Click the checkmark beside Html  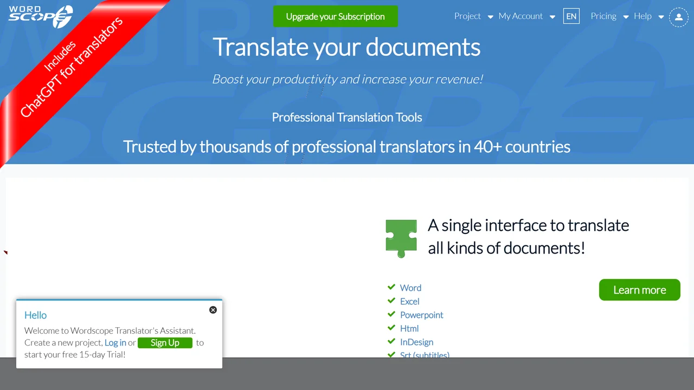[x=391, y=328]
